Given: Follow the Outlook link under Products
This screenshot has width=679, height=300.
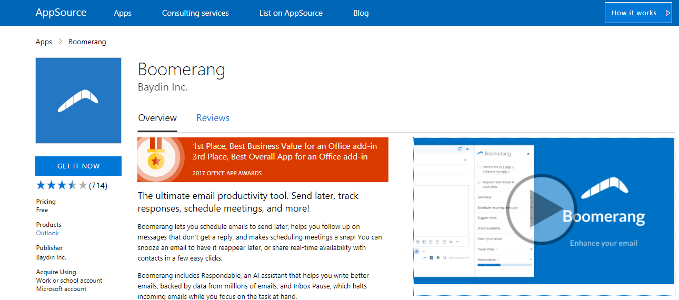Looking at the screenshot, I should pyautogui.click(x=47, y=233).
